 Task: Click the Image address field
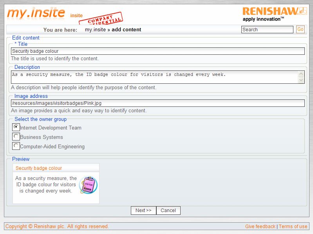coord(158,103)
